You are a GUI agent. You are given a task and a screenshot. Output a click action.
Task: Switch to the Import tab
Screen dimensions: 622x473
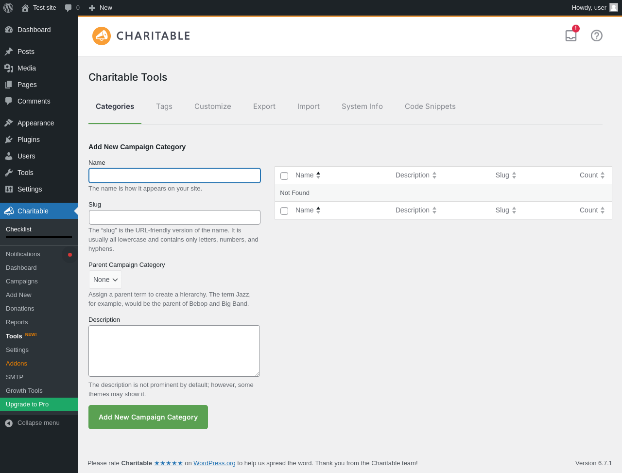(309, 106)
